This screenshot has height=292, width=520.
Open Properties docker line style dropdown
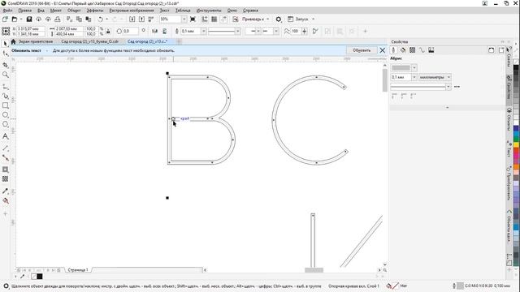(448, 87)
